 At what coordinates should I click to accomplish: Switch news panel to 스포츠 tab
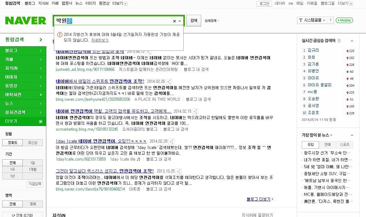pos(345,145)
